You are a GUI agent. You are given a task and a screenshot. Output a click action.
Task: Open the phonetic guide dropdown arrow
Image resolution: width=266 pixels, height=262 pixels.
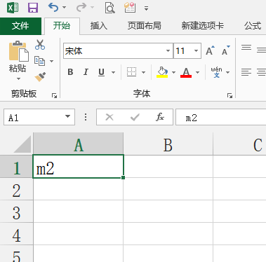point(227,72)
